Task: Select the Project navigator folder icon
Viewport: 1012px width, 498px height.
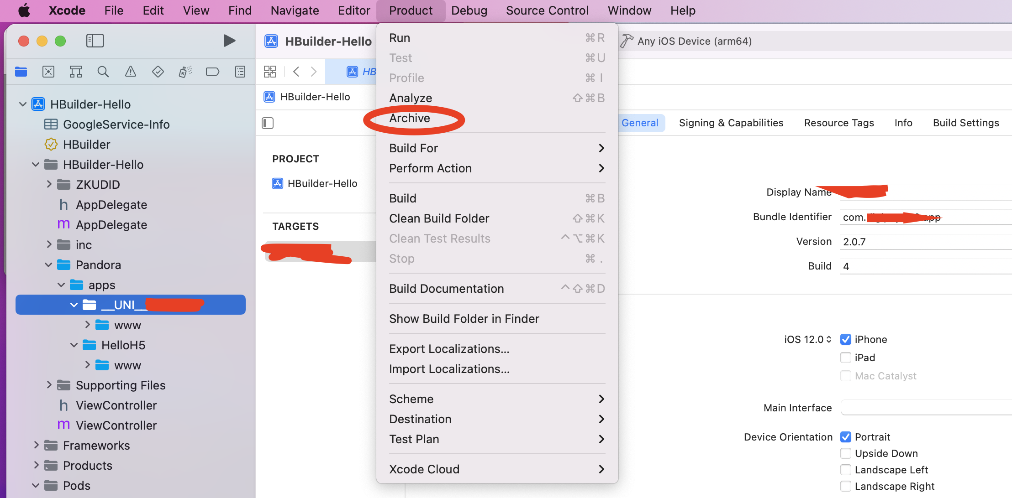Action: 21,72
